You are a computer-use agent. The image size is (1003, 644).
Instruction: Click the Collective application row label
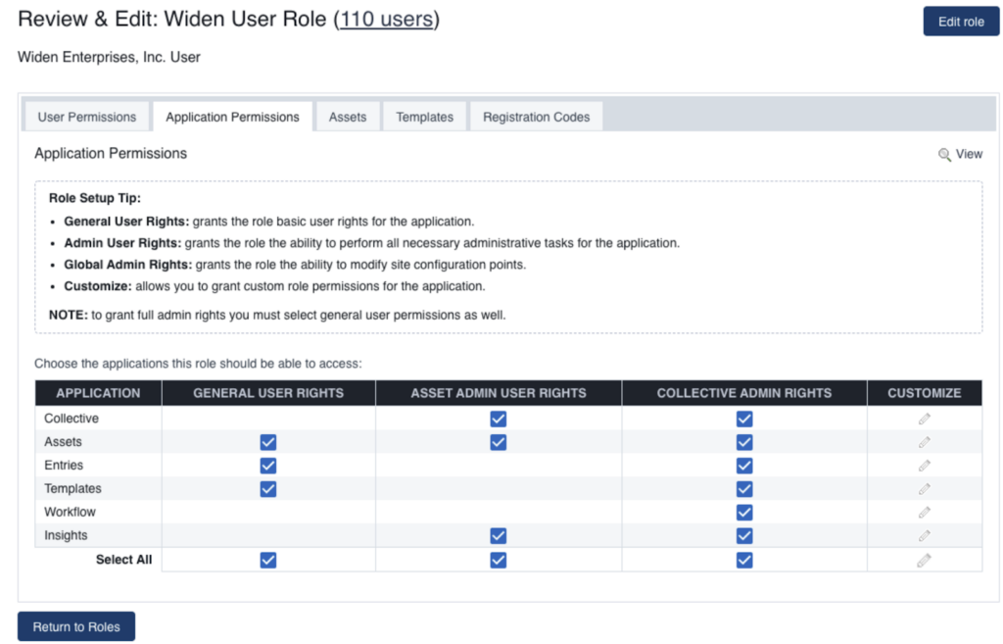click(71, 419)
